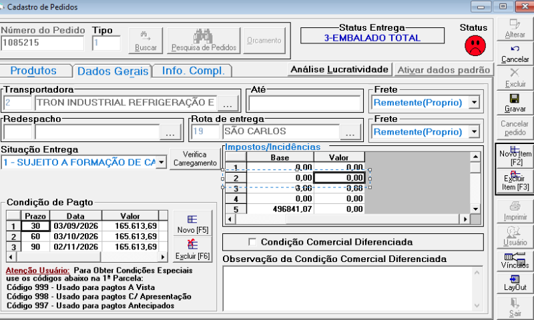
Task: Select row header 4 in Impostos grid
Action: (236, 199)
